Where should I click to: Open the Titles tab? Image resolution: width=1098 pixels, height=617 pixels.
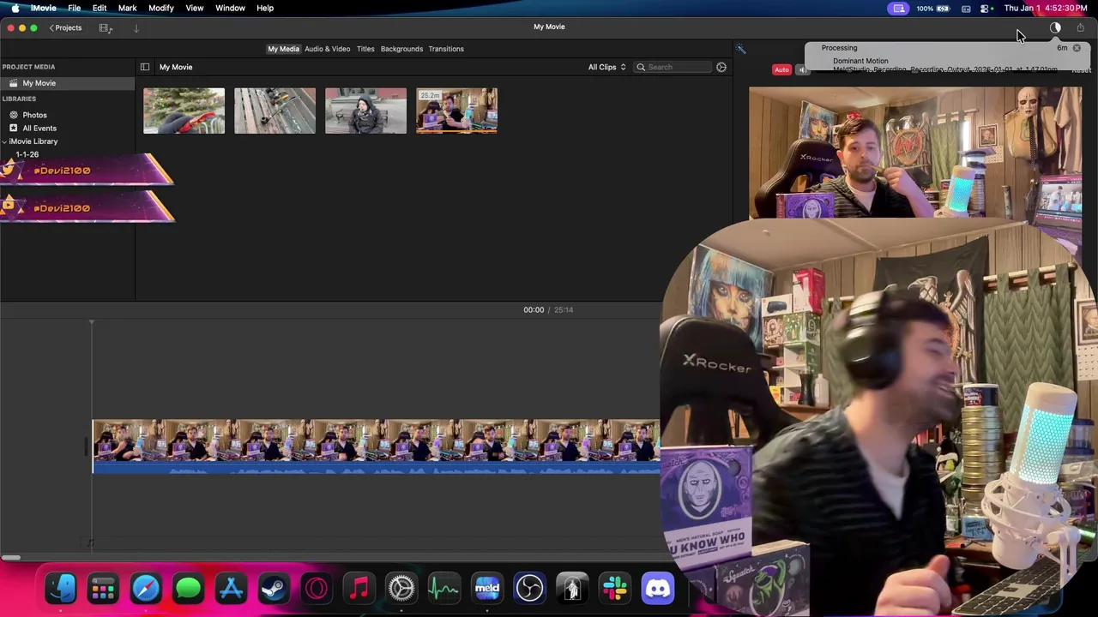(x=365, y=49)
